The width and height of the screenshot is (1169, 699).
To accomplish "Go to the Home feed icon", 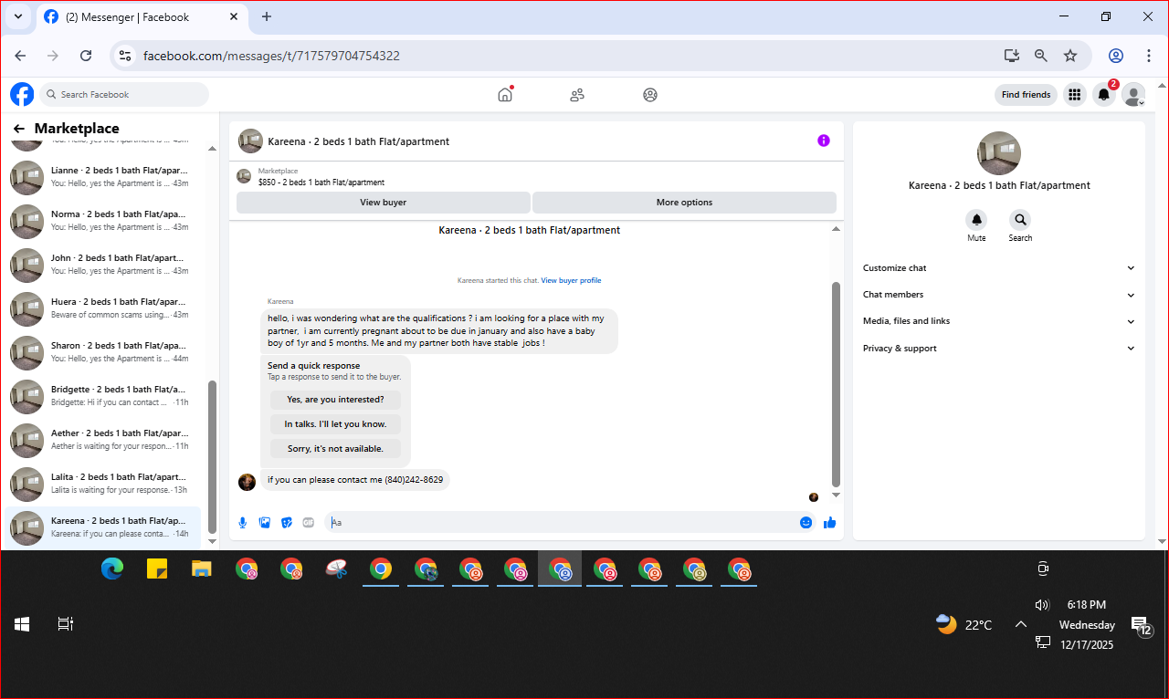I will coord(505,94).
